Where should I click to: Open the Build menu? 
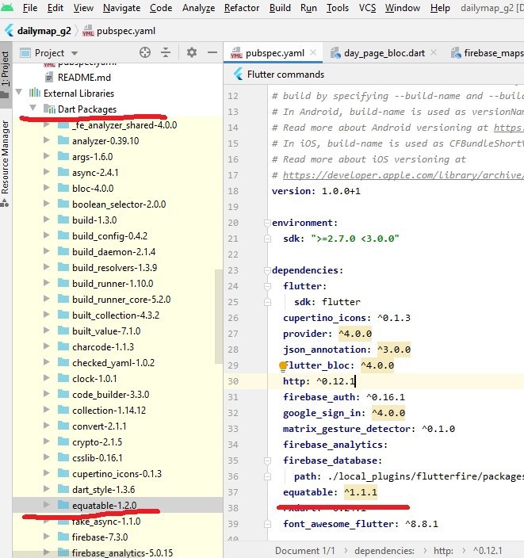[x=280, y=7]
